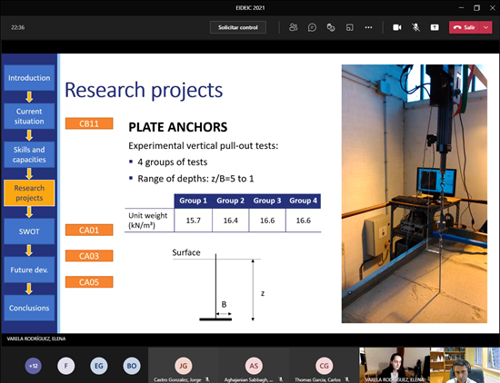Click the 16.4 unit weight cell

[x=231, y=221]
